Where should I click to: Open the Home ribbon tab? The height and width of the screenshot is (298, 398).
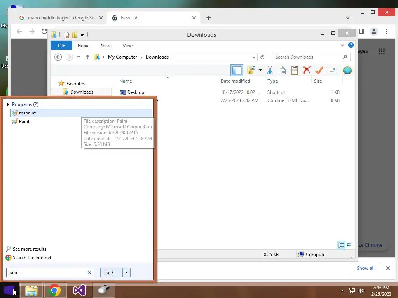(84, 46)
